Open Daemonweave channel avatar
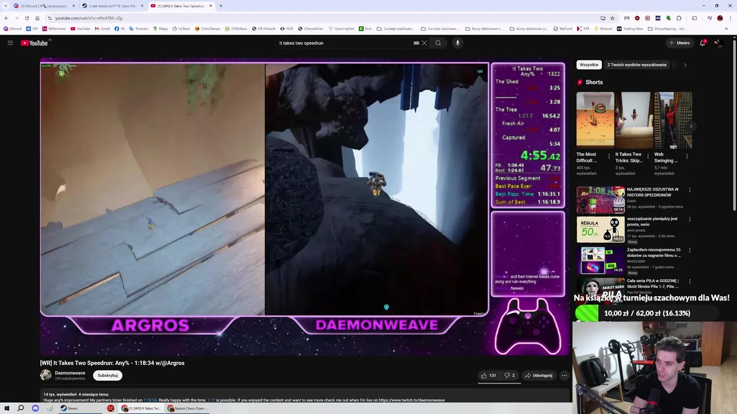Image resolution: width=737 pixels, height=414 pixels. point(45,375)
